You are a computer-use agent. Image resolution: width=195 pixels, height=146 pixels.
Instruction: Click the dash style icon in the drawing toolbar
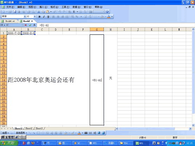coord(90,133)
